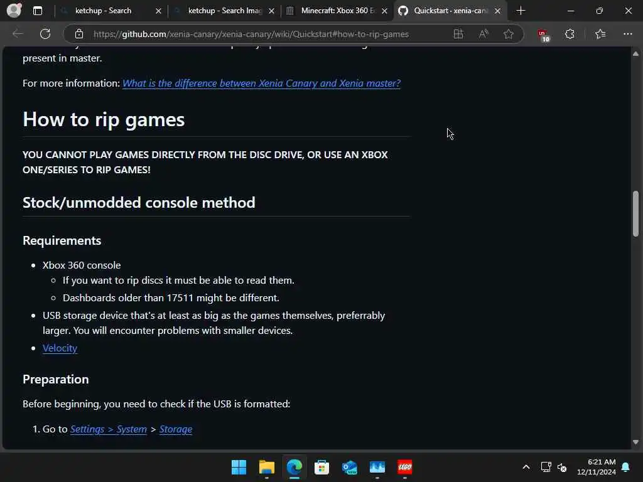Close the Quickstart xenia-canary tab

(497, 11)
